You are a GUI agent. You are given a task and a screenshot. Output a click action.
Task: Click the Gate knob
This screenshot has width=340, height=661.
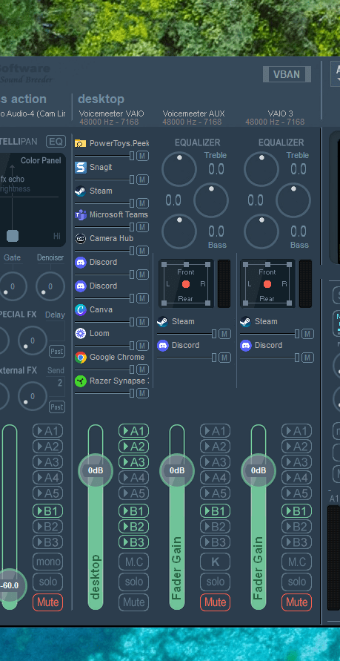click(12, 286)
